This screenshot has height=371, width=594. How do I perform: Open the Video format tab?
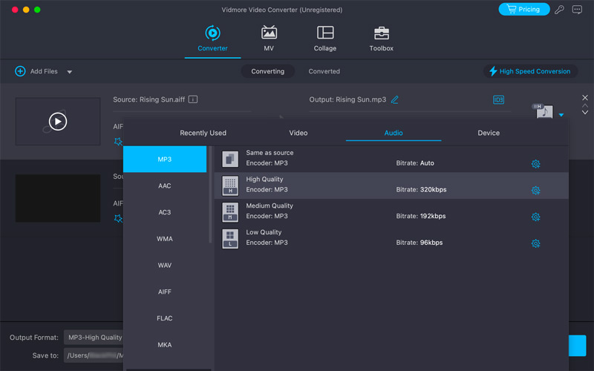click(x=298, y=133)
